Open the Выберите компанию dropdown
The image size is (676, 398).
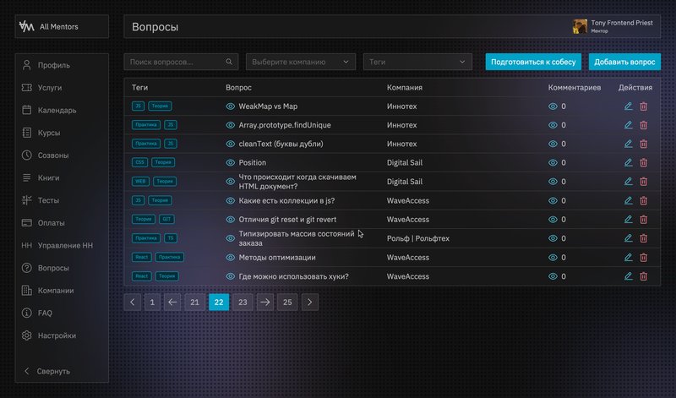click(301, 62)
